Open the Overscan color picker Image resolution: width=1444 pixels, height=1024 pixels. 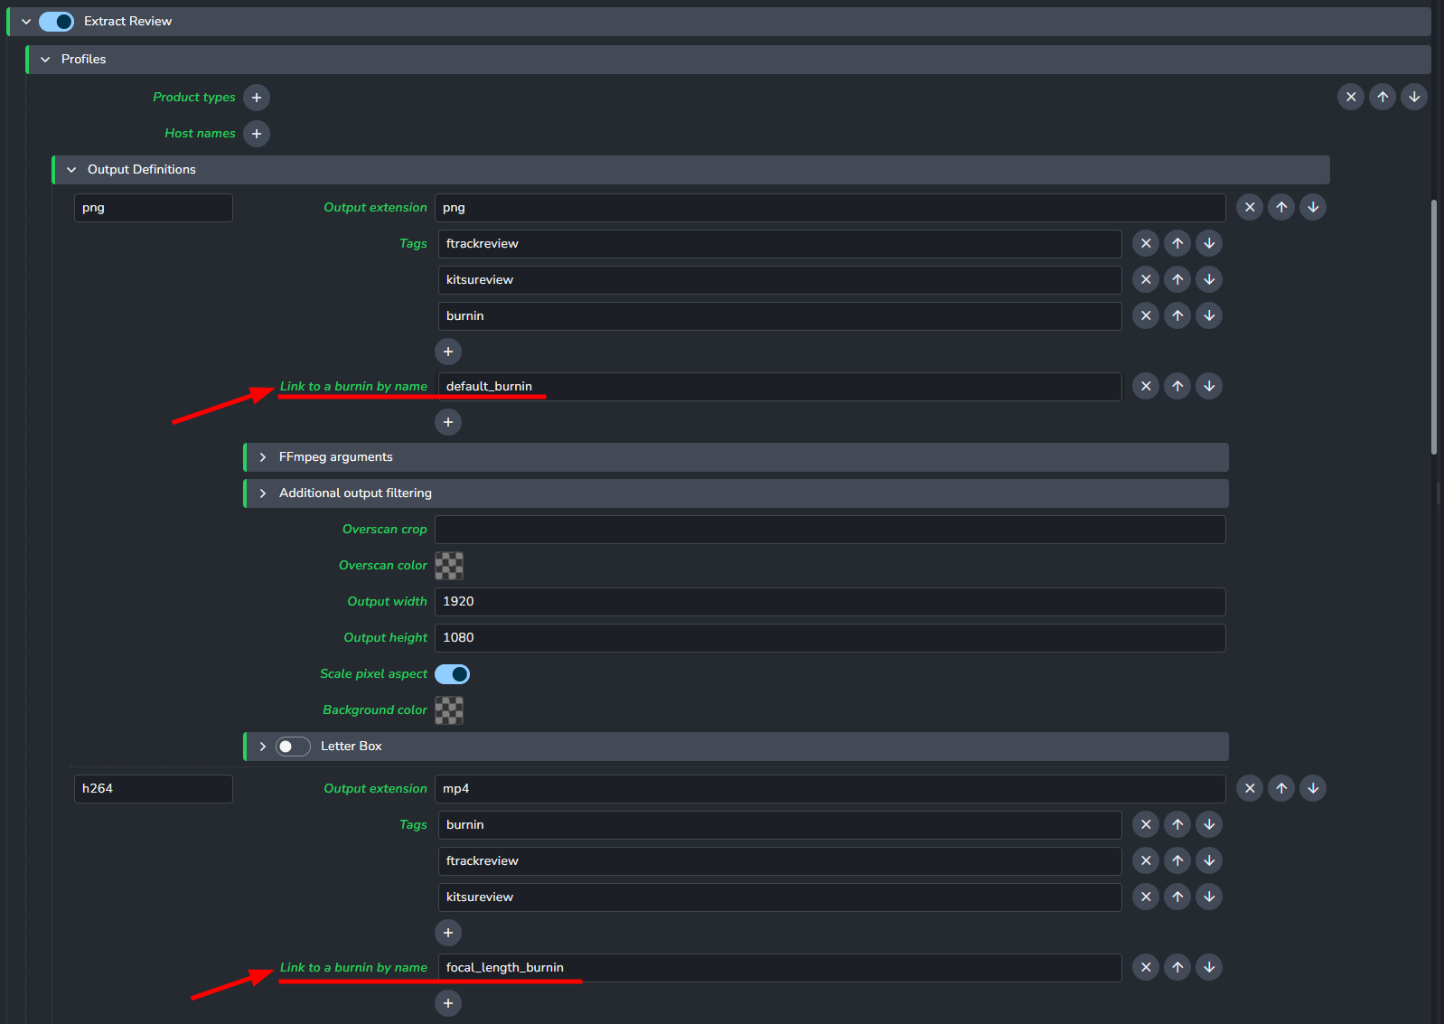tap(449, 566)
